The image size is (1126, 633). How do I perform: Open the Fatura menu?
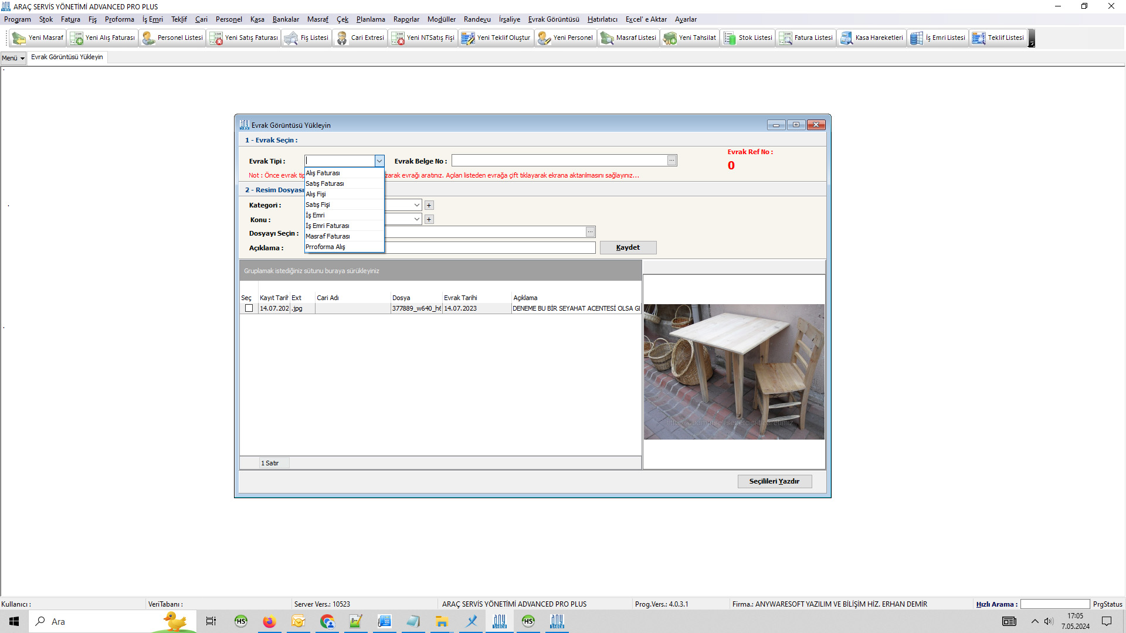tap(70, 19)
